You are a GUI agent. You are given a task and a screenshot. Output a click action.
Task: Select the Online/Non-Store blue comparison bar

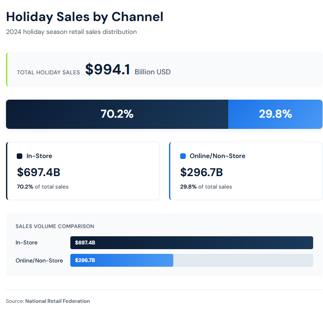tap(122, 260)
